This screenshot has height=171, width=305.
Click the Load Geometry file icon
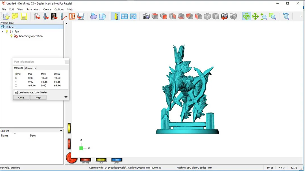point(46,16)
